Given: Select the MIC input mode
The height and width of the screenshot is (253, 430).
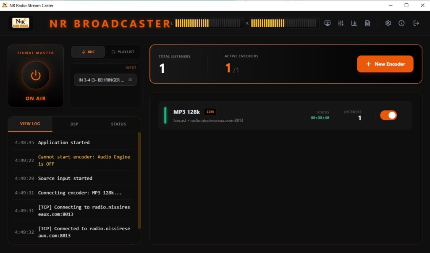Looking at the screenshot, I should tap(88, 52).
